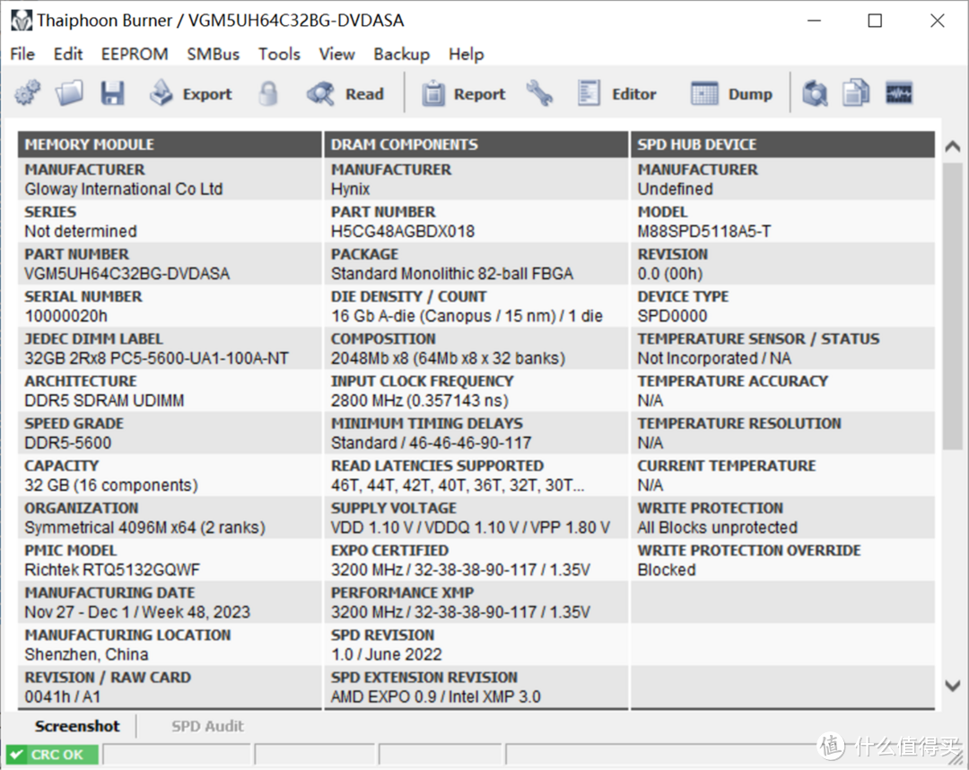Click the Symmetrical 4096M x64 organization value
The width and height of the screenshot is (969, 770).
click(144, 527)
